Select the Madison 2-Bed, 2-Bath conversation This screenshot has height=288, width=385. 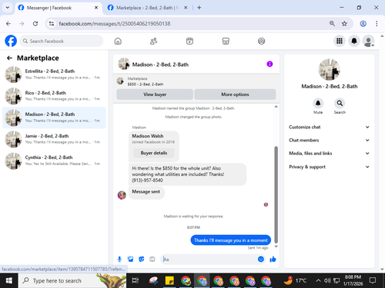[x=54, y=118]
